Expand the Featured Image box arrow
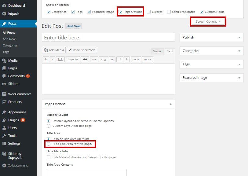The image size is (248, 176). (239, 78)
